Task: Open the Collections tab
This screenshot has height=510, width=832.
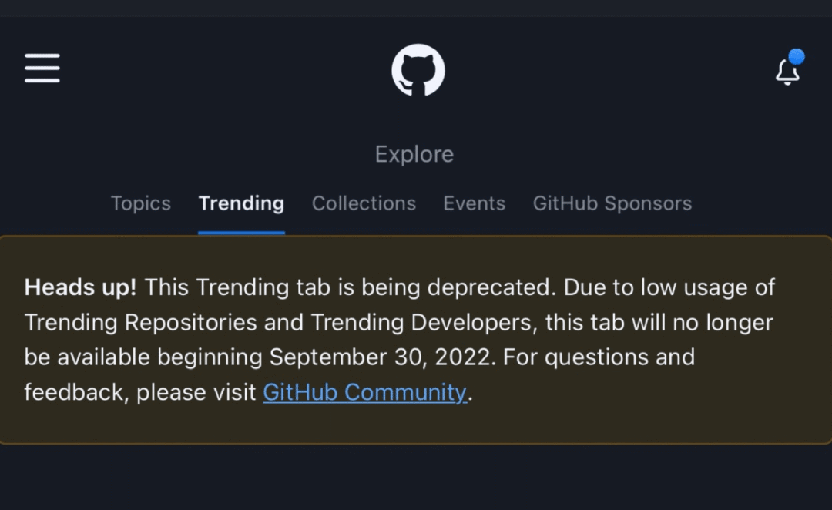Action: 364,203
